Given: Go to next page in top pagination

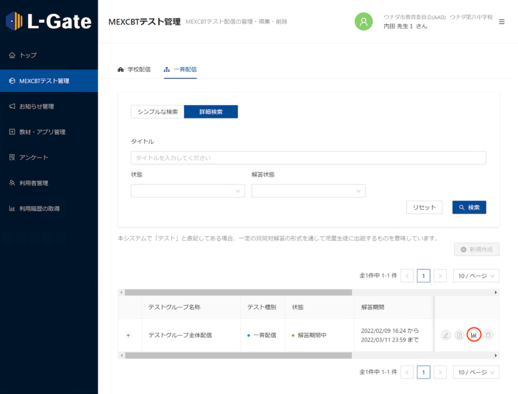Looking at the screenshot, I should tap(440, 276).
